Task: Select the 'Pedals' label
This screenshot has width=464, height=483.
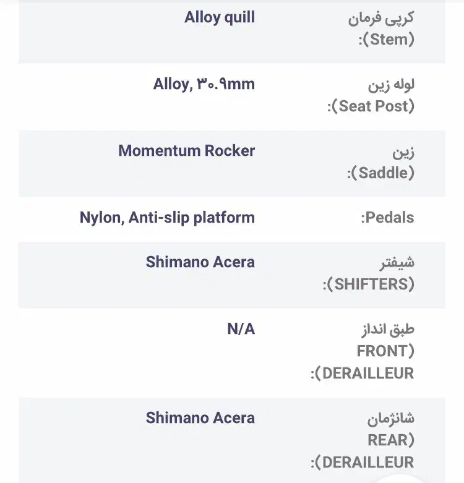Action: tap(387, 218)
